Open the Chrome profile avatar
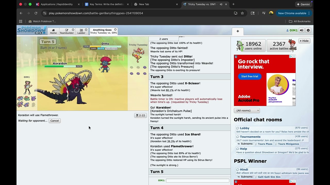The width and height of the screenshot is (330, 185). pyautogui.click(x=271, y=13)
